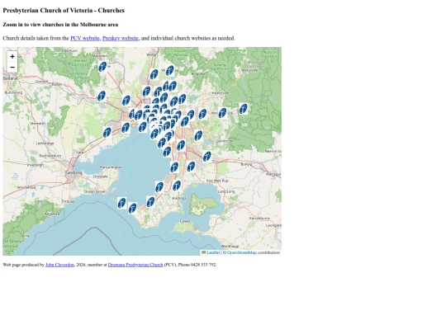Screen dimensions: 446x334
Task: Select church marker nearest the Bunyip label
Action: click(207, 157)
